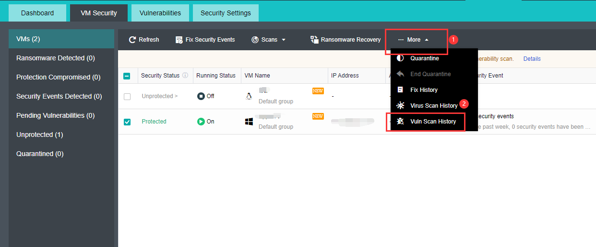Expand the Scans dropdown arrow

284,40
